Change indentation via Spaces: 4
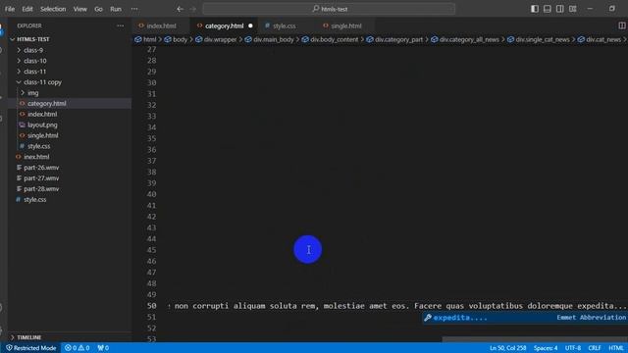Viewport: 628px width, 353px height. [546, 348]
